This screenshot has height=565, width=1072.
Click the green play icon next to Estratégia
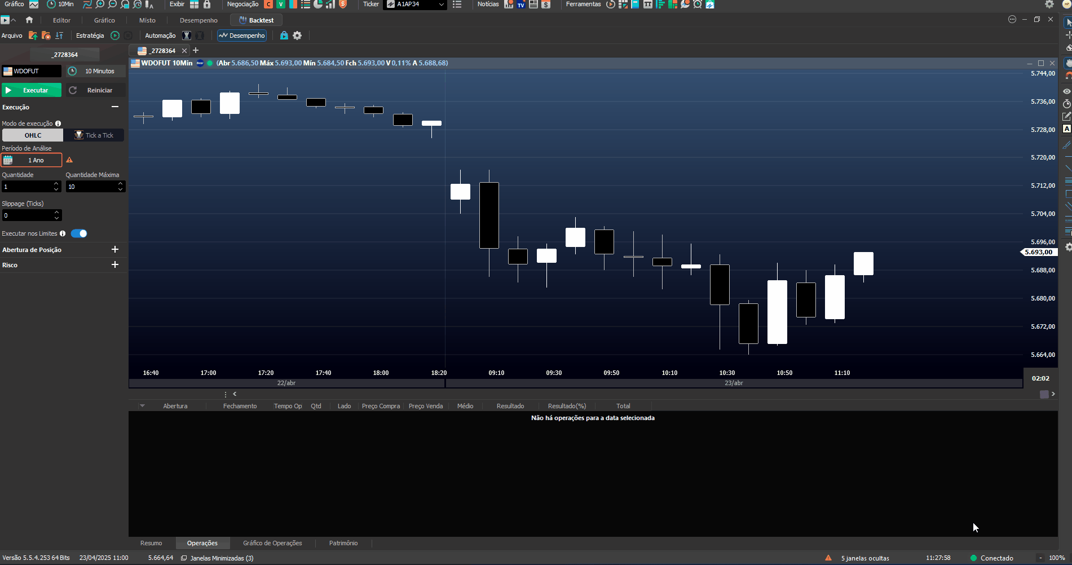pos(115,36)
